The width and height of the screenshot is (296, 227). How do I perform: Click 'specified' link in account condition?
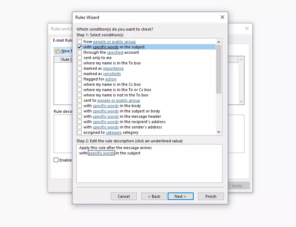(x=115, y=52)
